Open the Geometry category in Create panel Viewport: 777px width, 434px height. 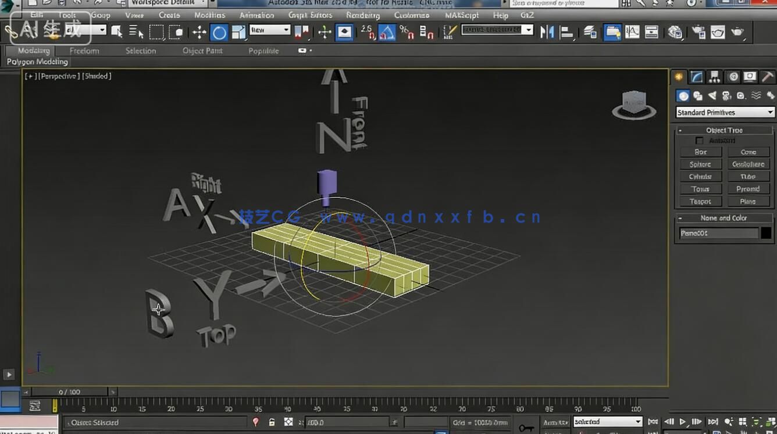pos(683,96)
